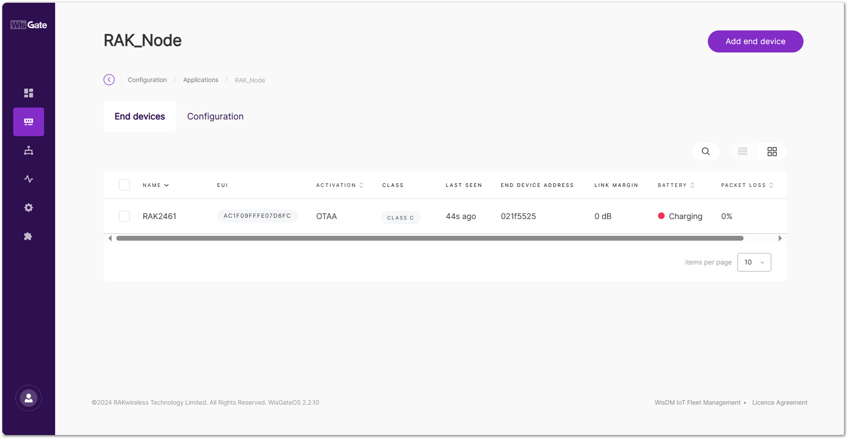This screenshot has width=848, height=439.
Task: Check the select-all devices checkbox
Action: coord(125,185)
